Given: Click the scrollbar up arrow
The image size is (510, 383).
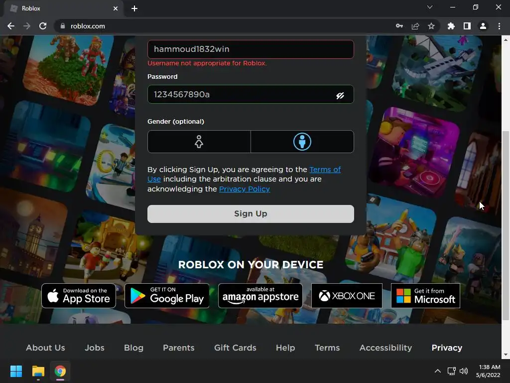Looking at the screenshot, I should click(x=506, y=40).
